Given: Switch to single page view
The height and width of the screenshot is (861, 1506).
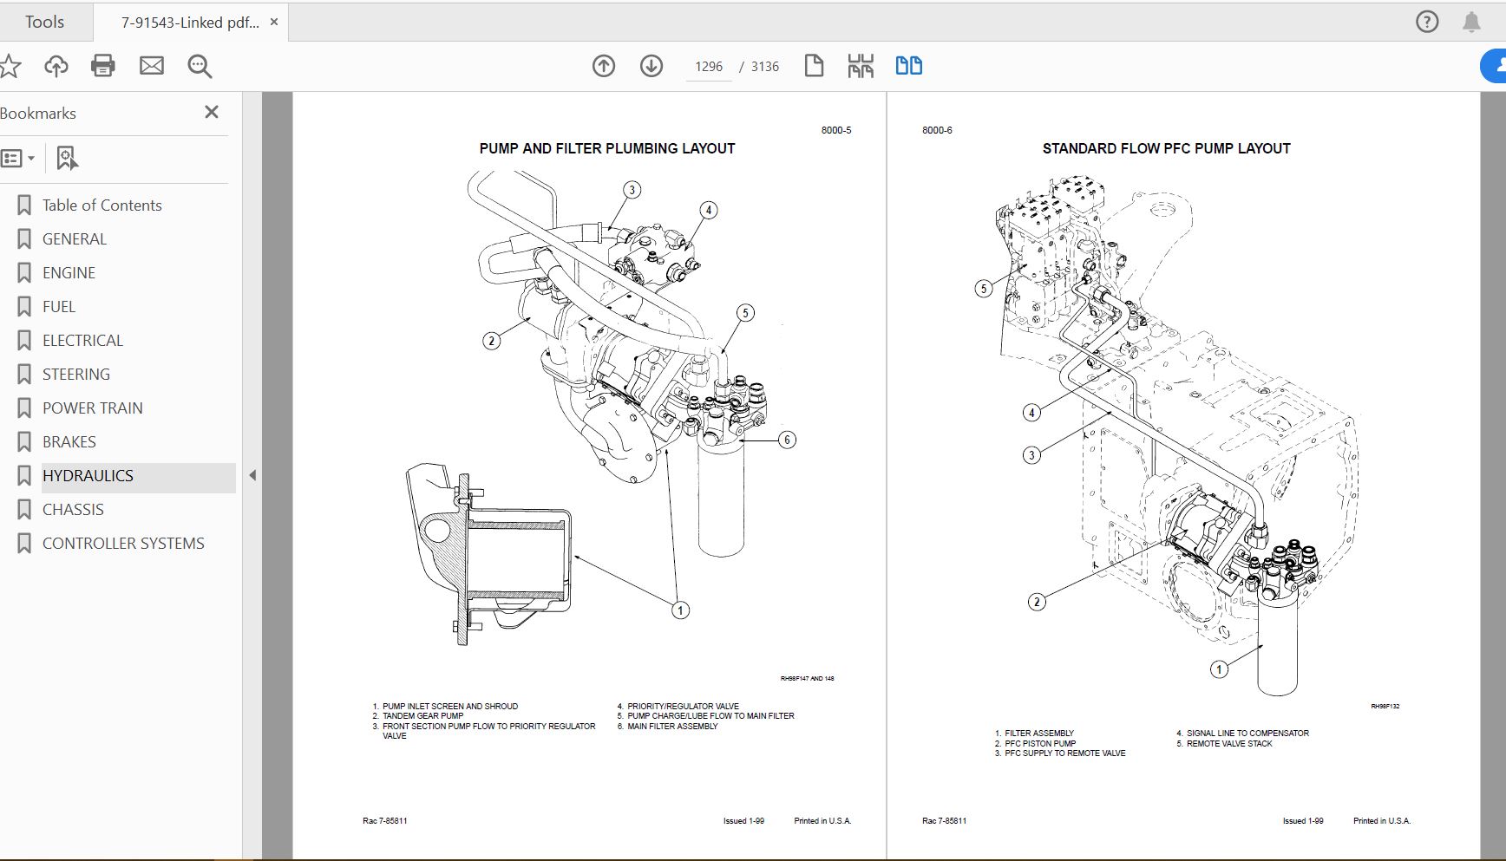Looking at the screenshot, I should [813, 65].
